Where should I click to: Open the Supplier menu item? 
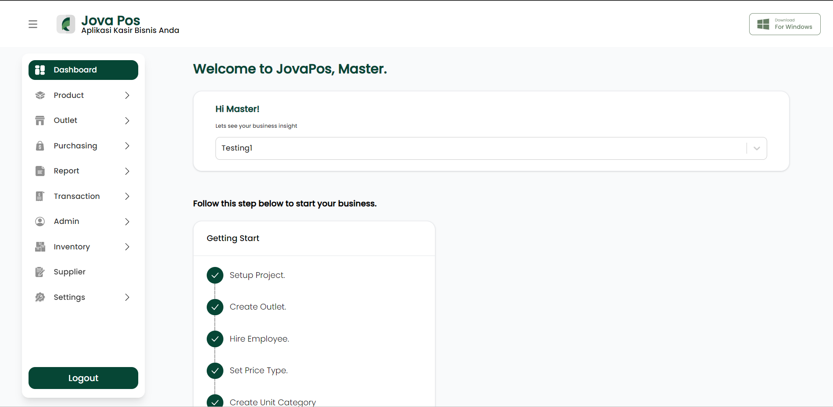point(83,272)
